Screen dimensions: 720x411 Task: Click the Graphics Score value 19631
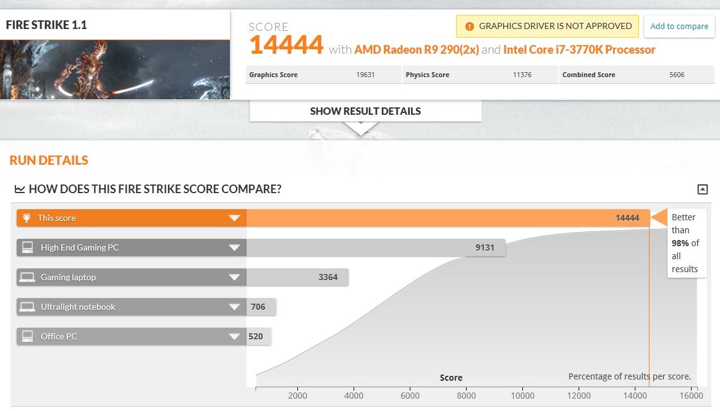[x=365, y=75]
